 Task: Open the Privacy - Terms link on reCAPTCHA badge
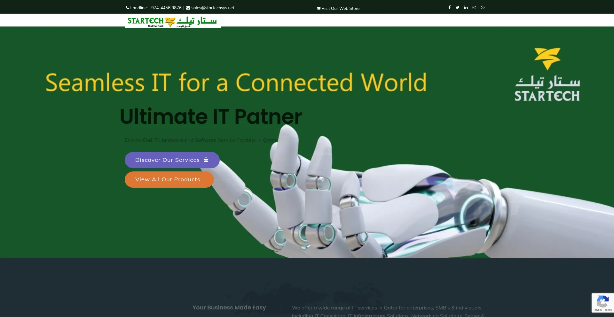tap(603, 309)
